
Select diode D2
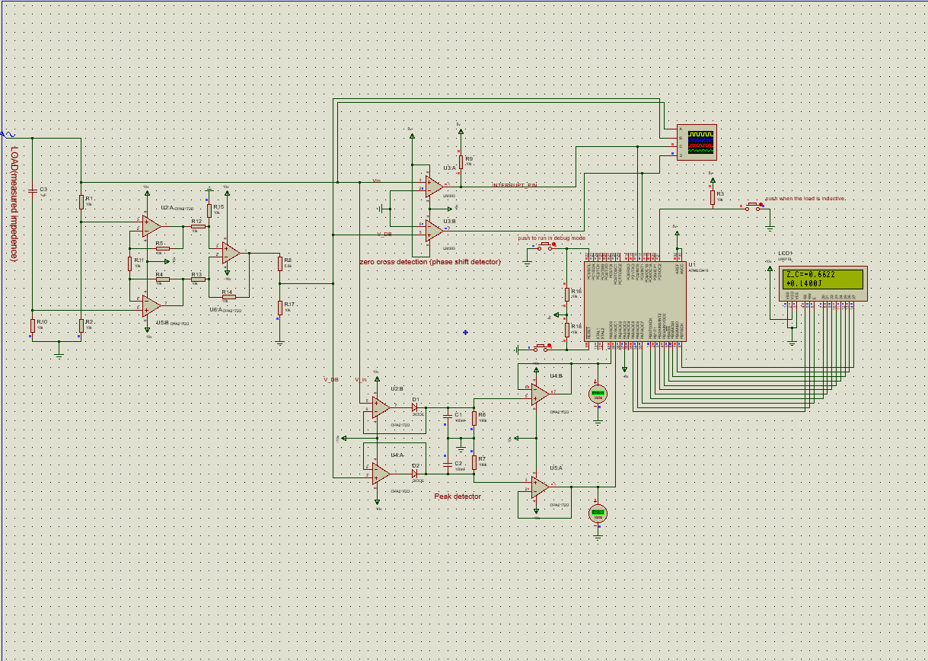416,474
